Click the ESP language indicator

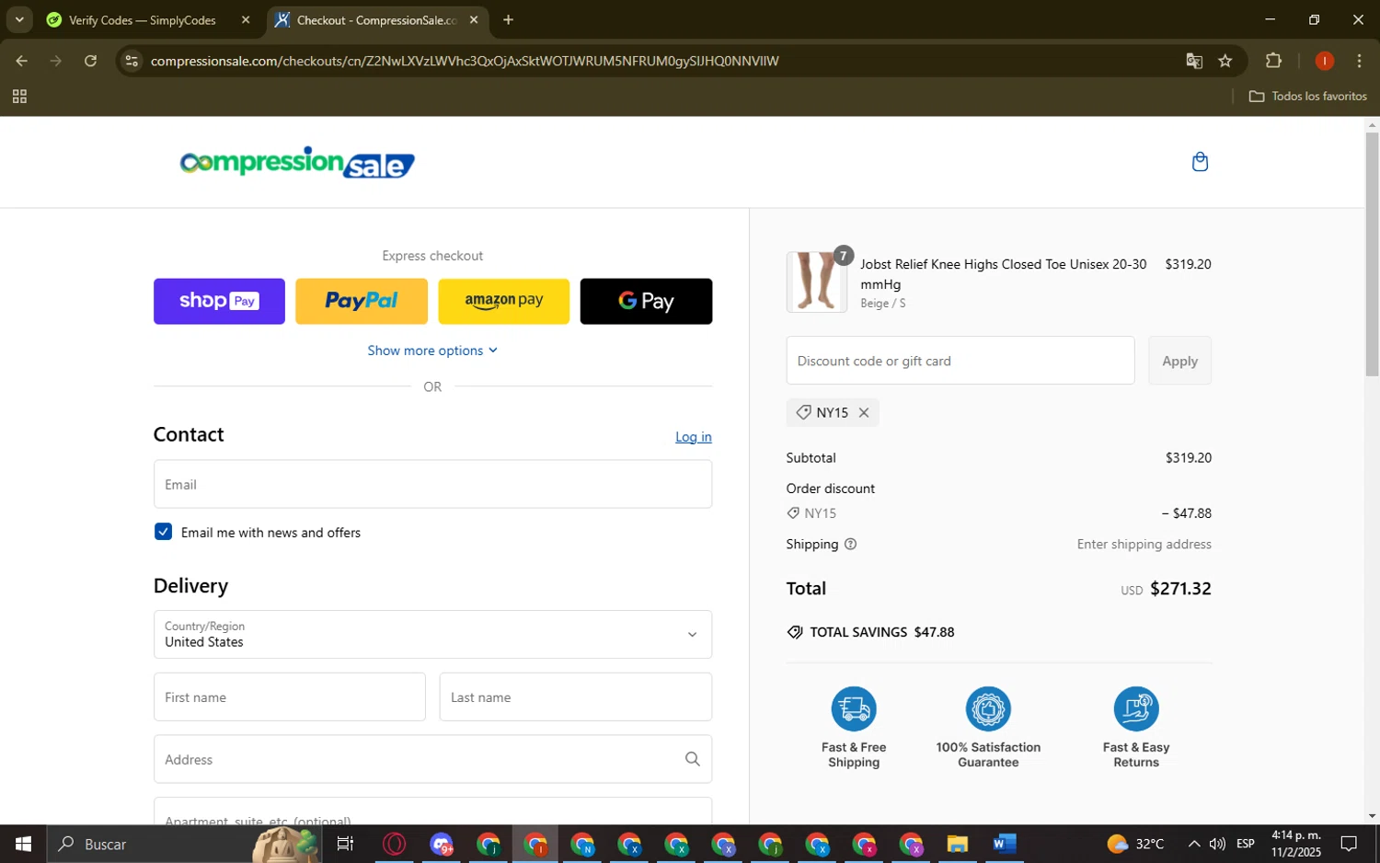1246,844
